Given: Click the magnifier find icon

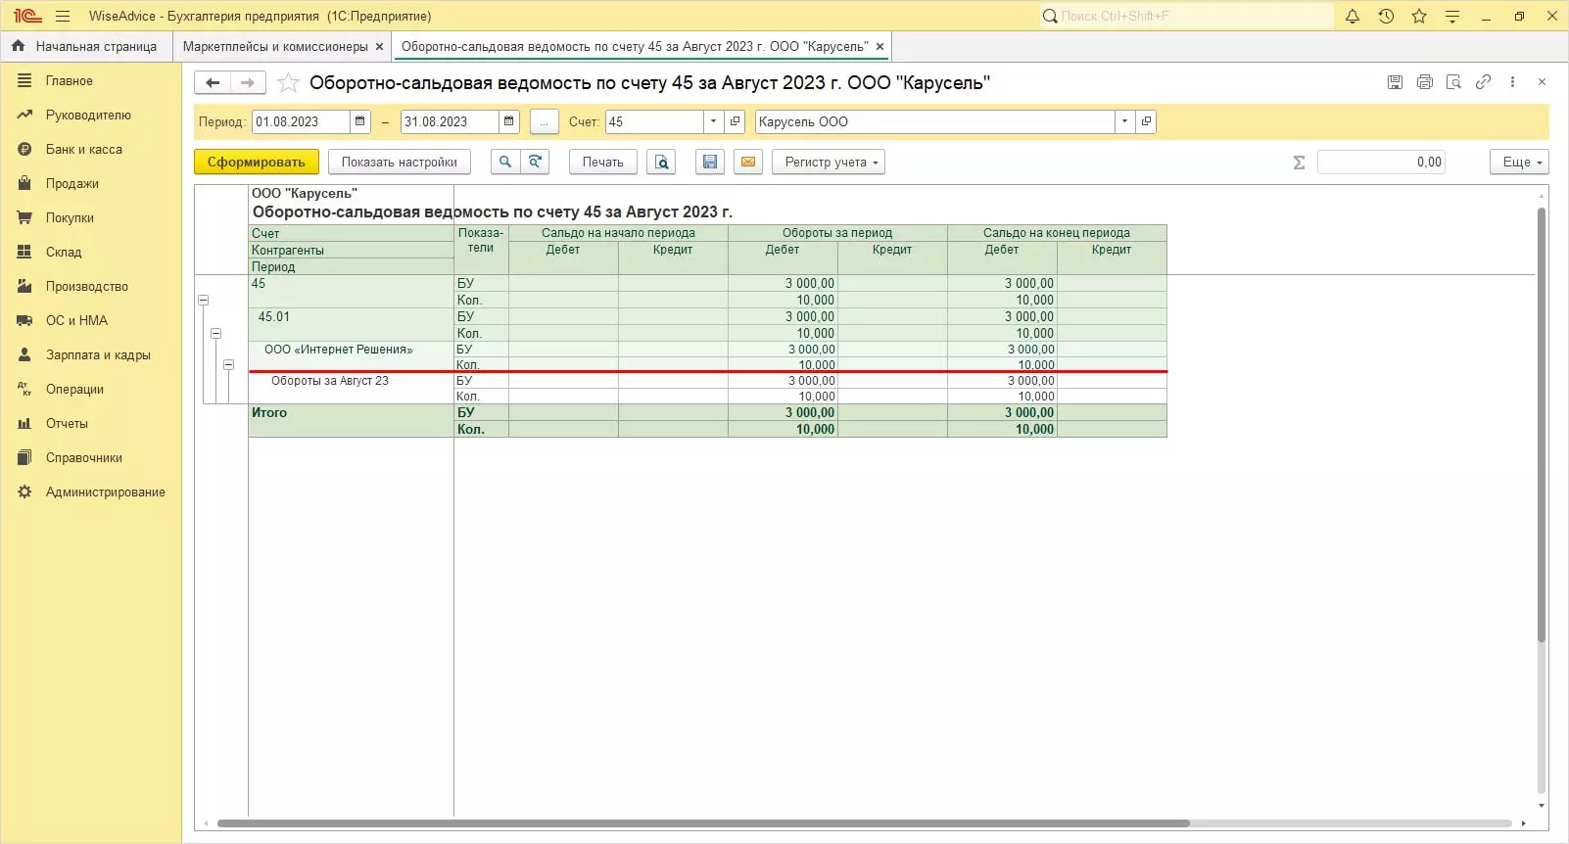Looking at the screenshot, I should (504, 163).
